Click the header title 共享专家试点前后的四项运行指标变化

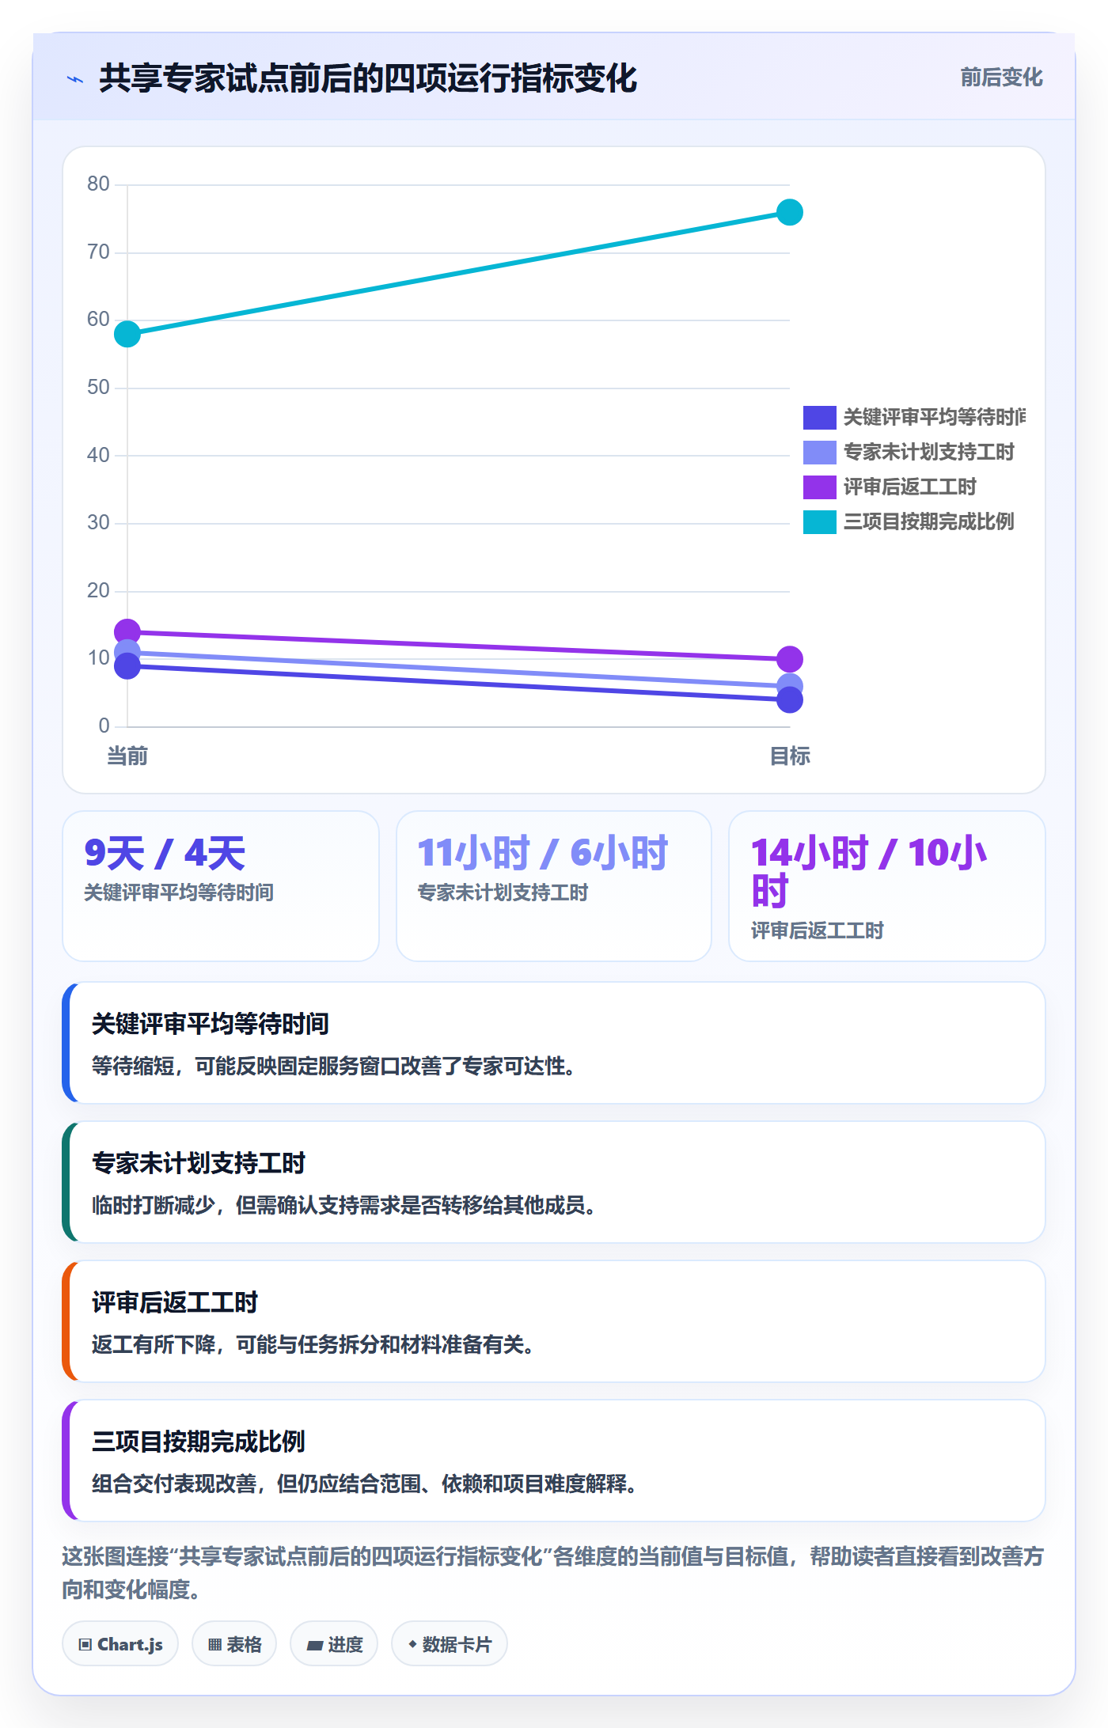click(368, 79)
